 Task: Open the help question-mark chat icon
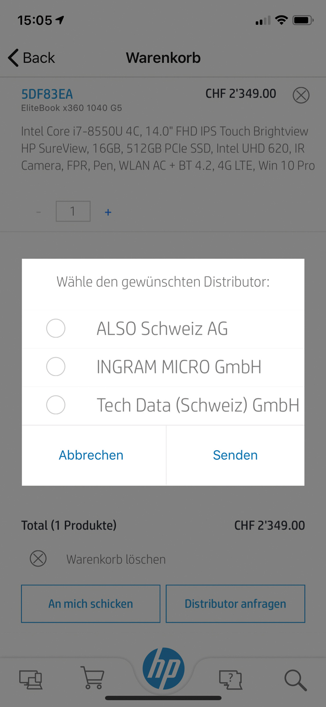[231, 680]
